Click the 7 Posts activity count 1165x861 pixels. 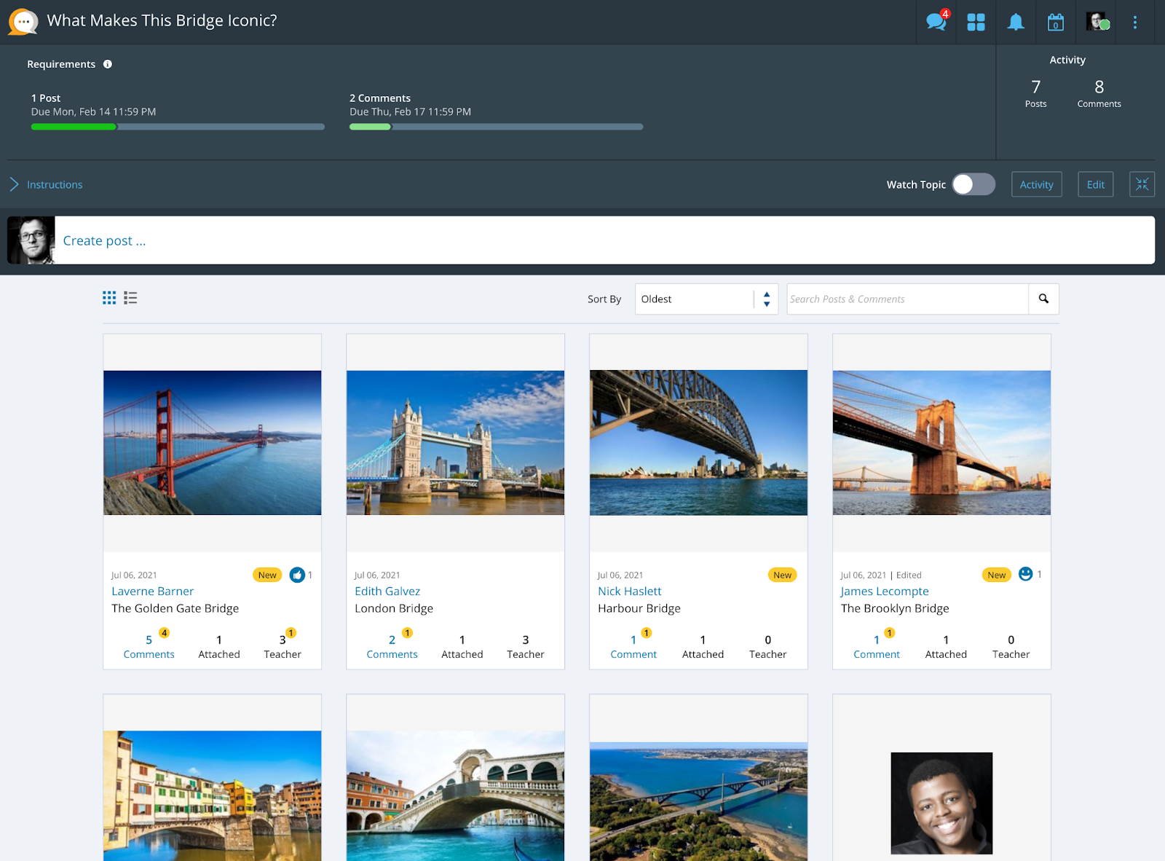click(x=1035, y=93)
